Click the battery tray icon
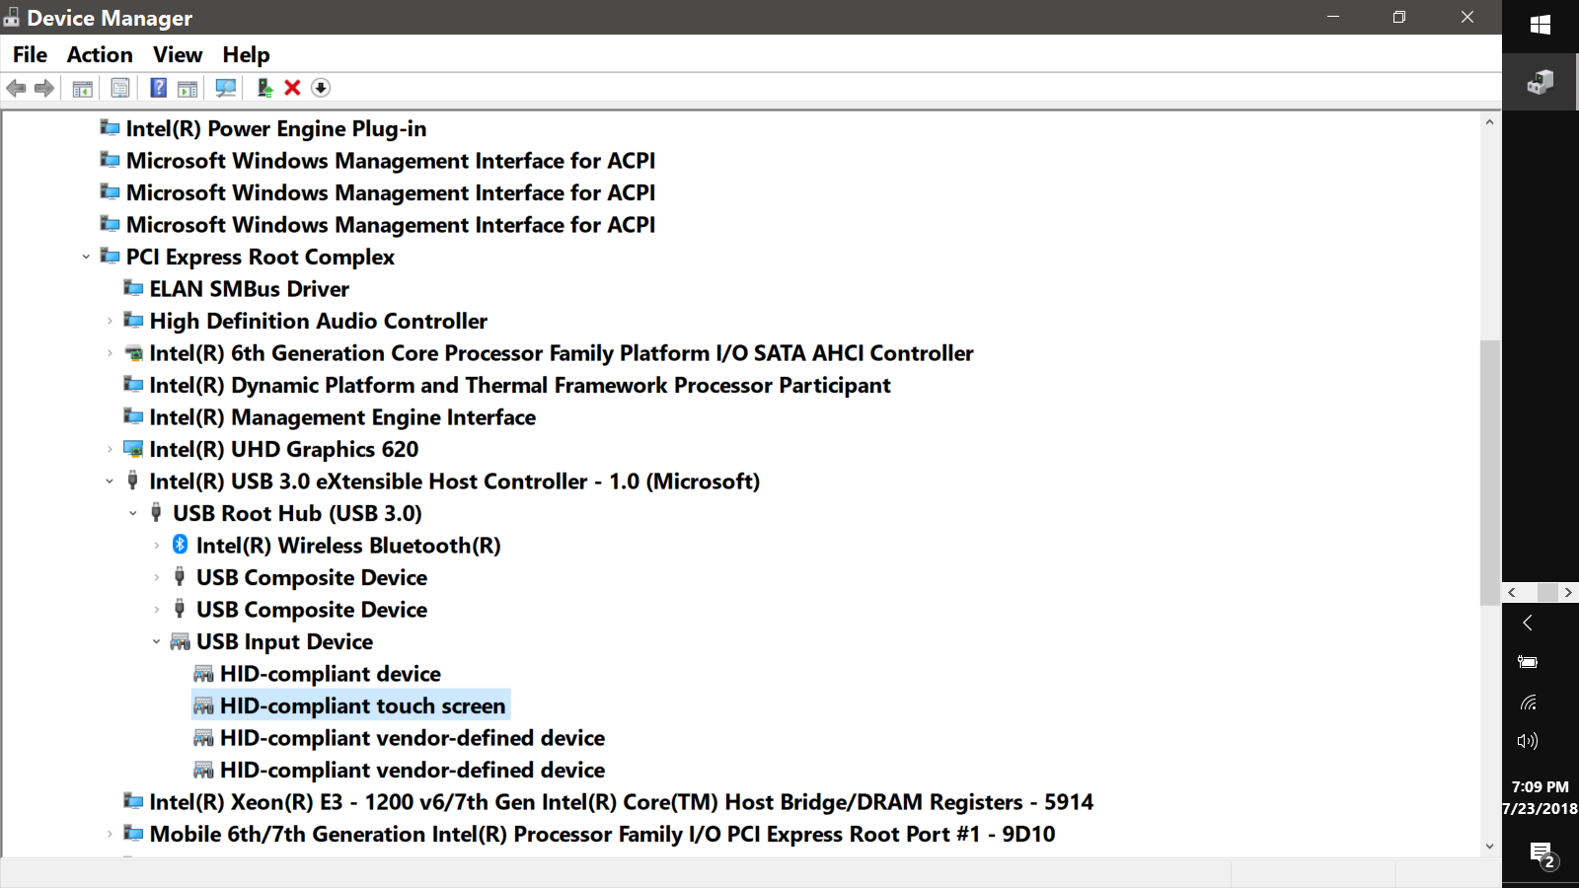 coord(1528,662)
